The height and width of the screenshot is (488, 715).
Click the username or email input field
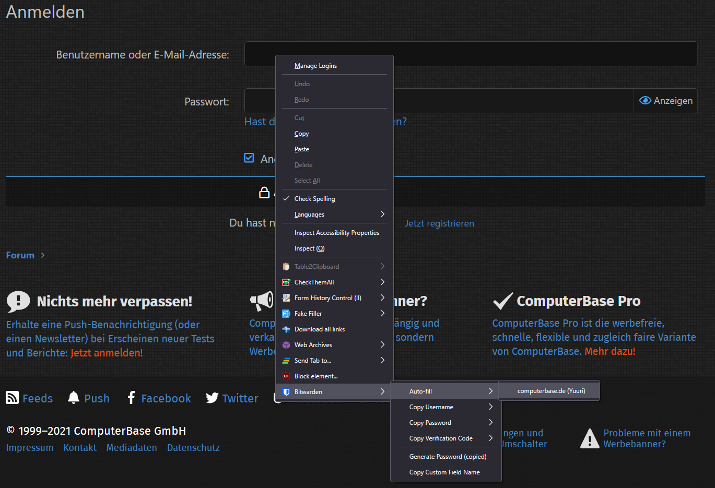471,54
